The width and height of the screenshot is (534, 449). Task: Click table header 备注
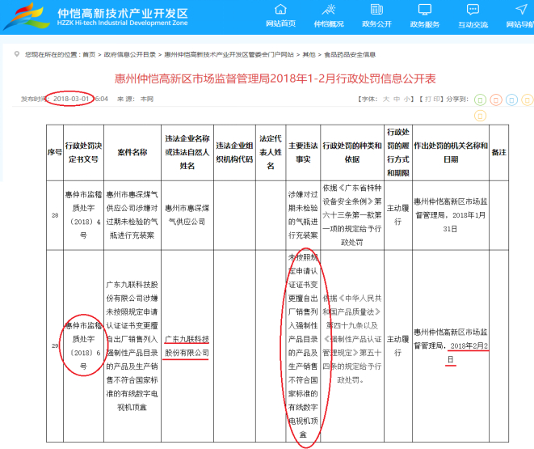499,152
